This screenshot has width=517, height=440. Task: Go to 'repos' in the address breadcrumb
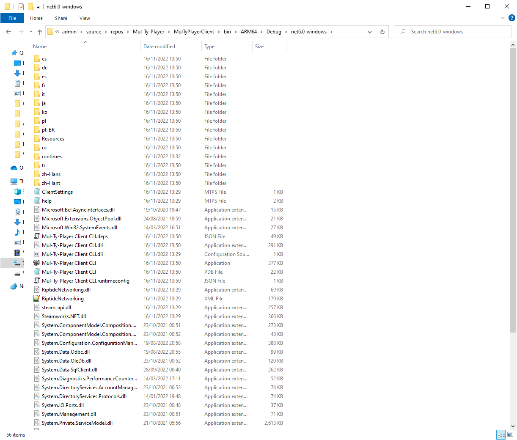117,32
